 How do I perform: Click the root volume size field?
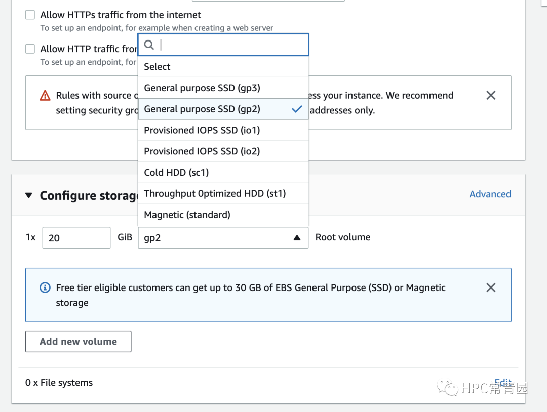pyautogui.click(x=76, y=238)
